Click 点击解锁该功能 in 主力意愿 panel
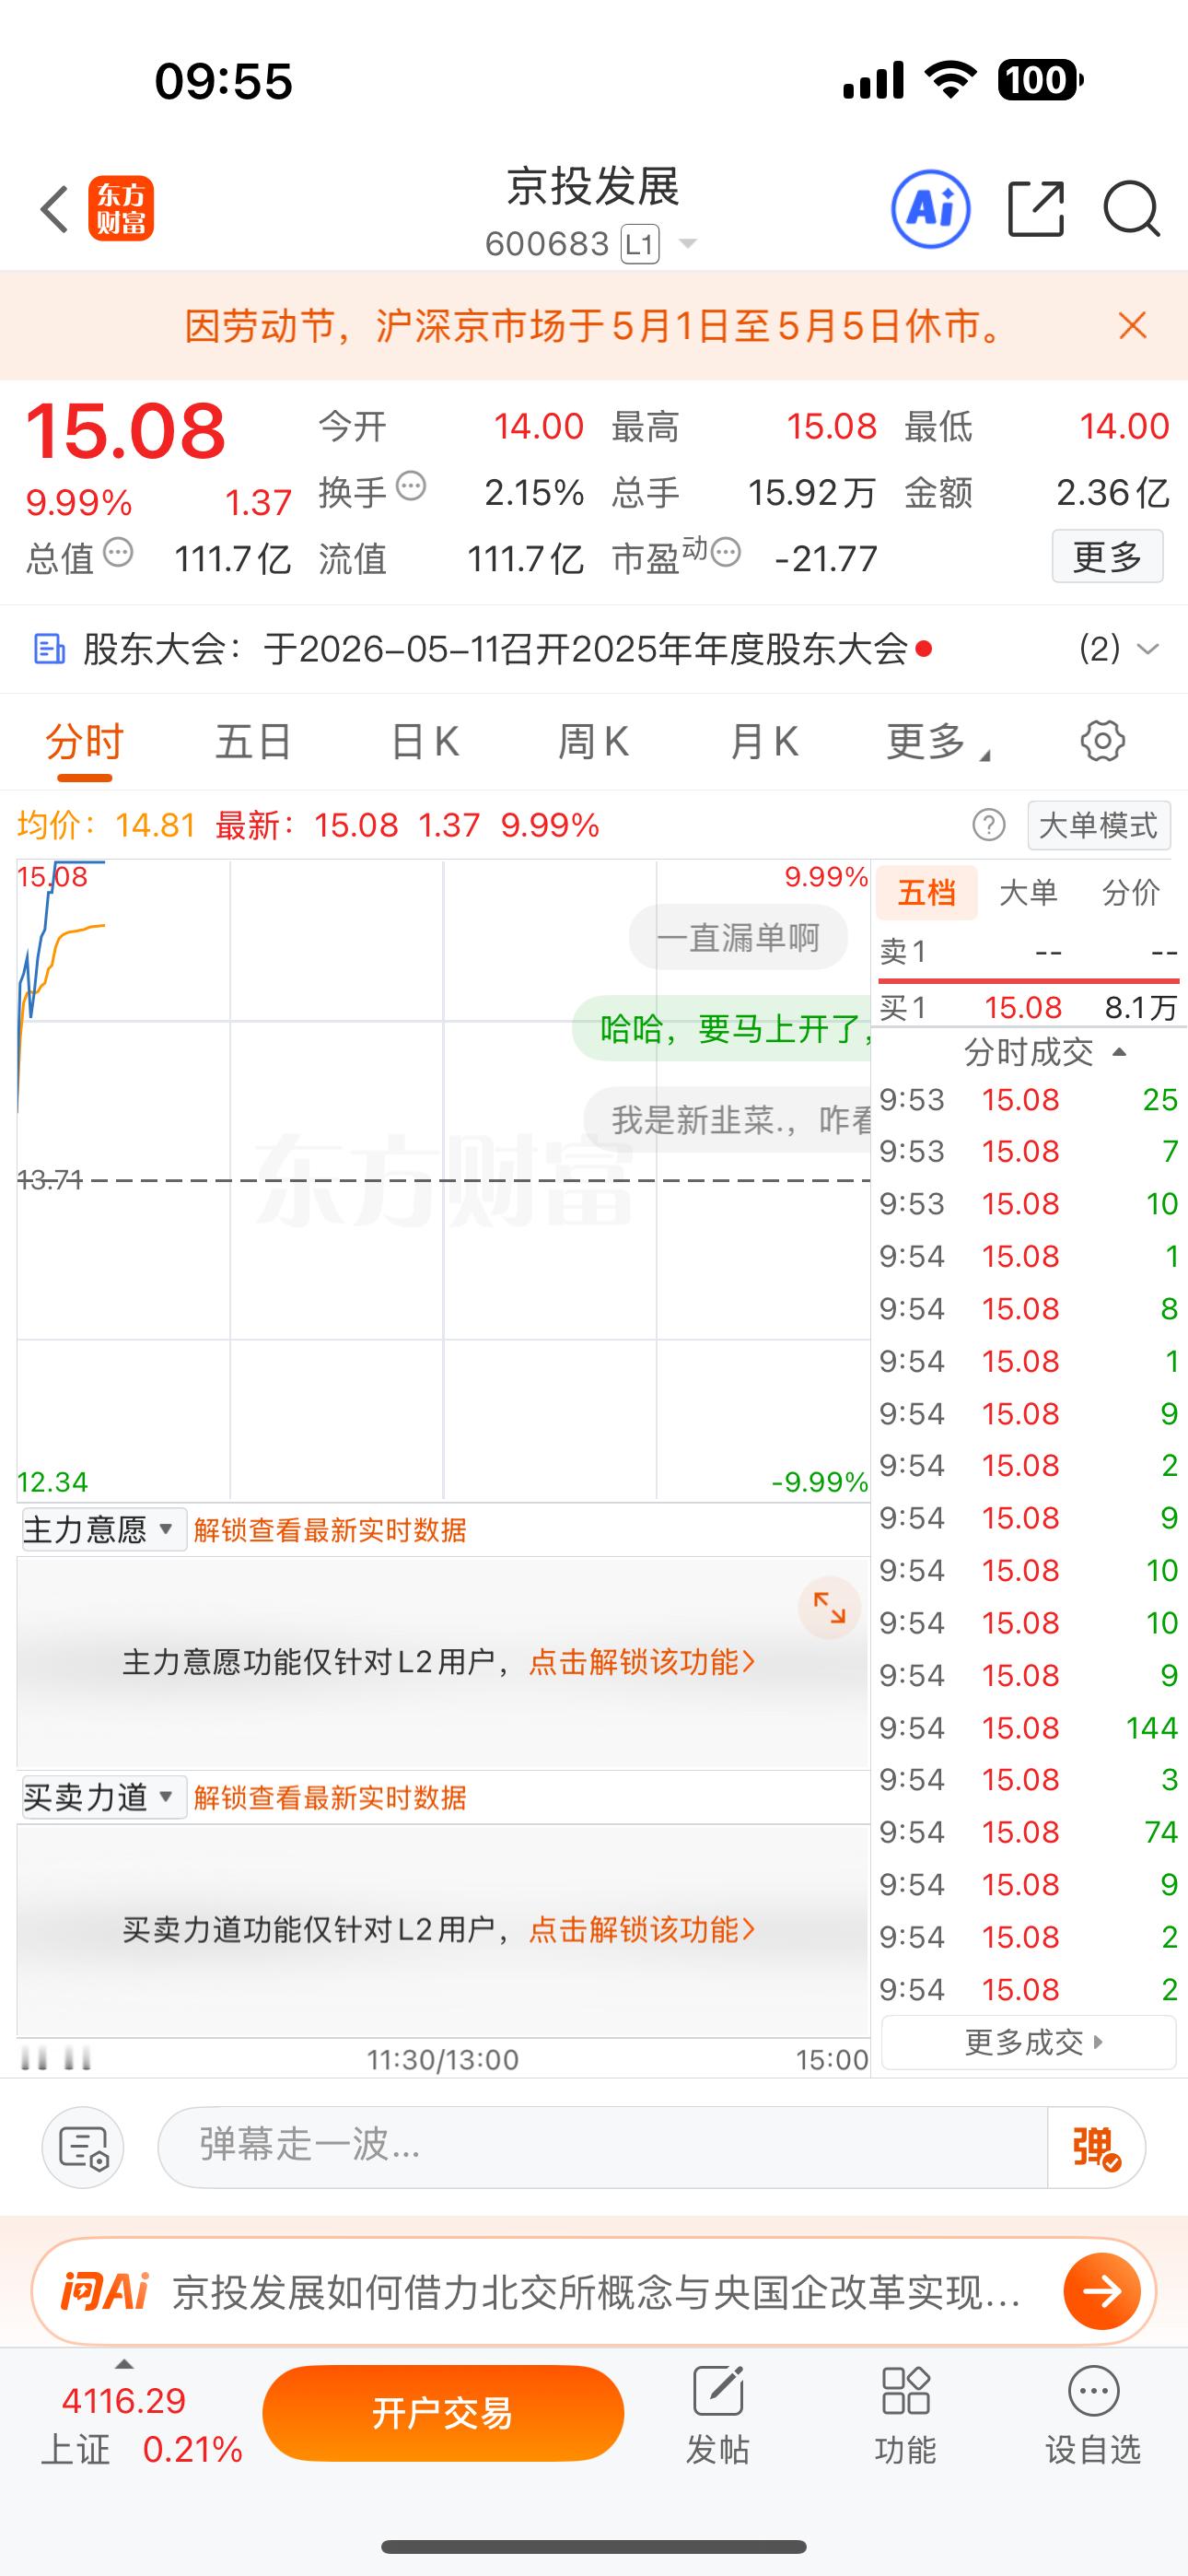Image resolution: width=1188 pixels, height=2576 pixels. tap(641, 1662)
